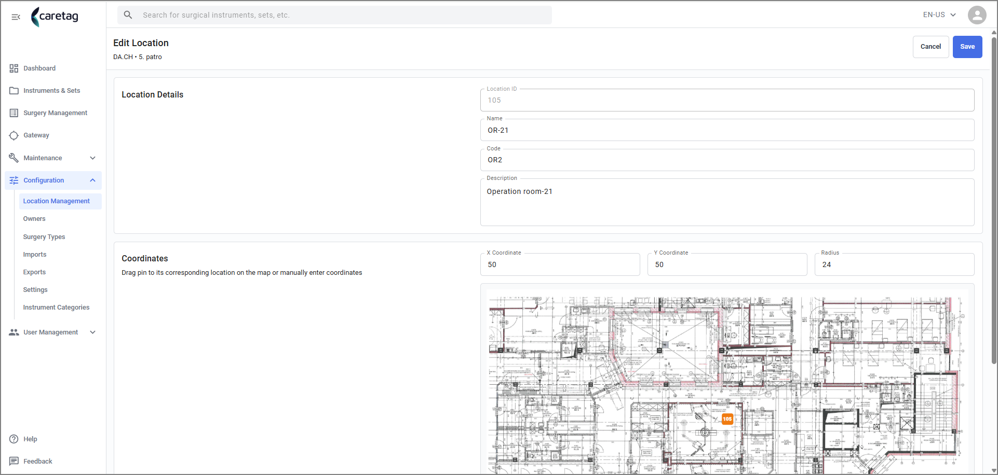Screen dimensions: 998x475
Task: Focus the instrument search box
Action: click(334, 15)
